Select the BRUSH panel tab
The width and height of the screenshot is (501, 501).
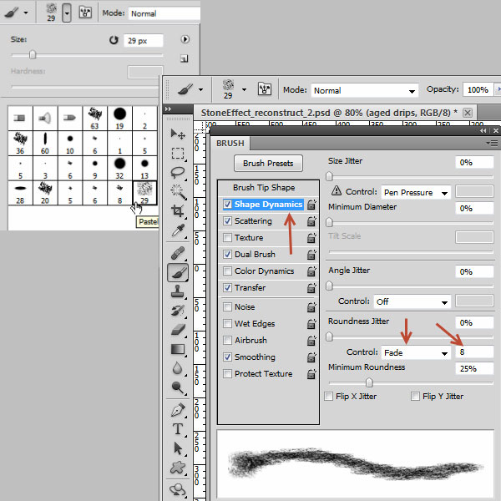tap(230, 143)
